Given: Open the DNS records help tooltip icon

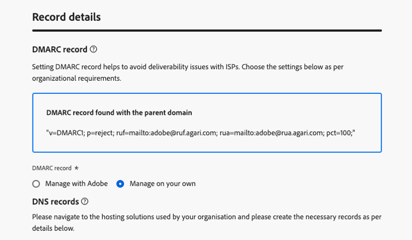Looking at the screenshot, I should [x=85, y=202].
